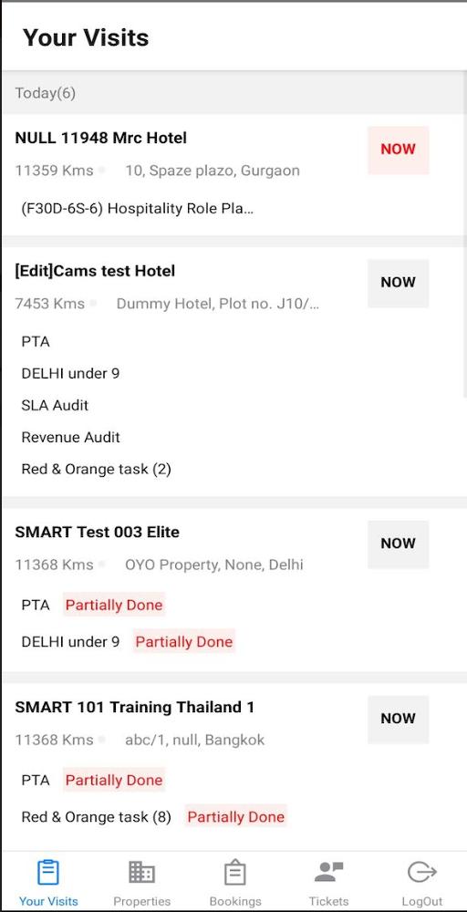Select SLA Audit task
The width and height of the screenshot is (467, 912).
(55, 406)
